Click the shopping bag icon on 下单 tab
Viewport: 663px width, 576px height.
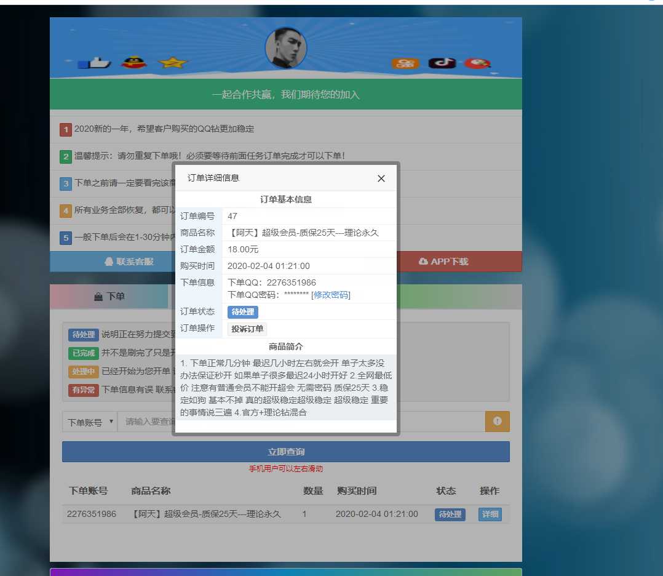coord(98,297)
